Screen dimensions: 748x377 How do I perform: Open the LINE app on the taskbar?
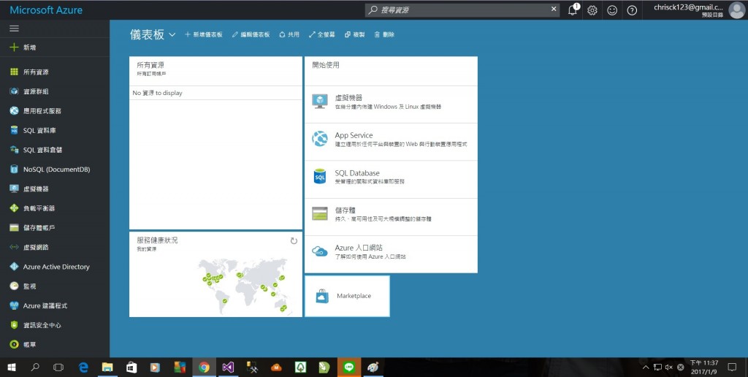[x=348, y=368]
